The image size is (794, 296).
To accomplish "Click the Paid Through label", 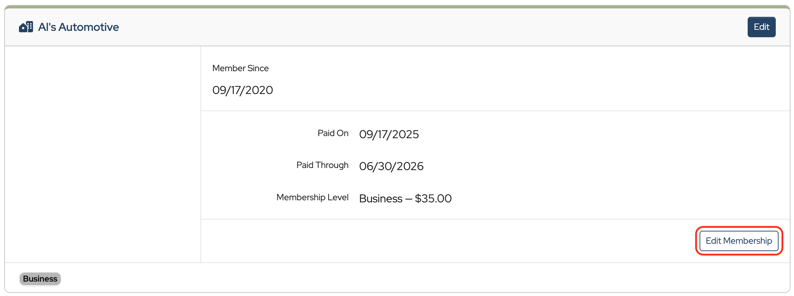I will pyautogui.click(x=322, y=165).
